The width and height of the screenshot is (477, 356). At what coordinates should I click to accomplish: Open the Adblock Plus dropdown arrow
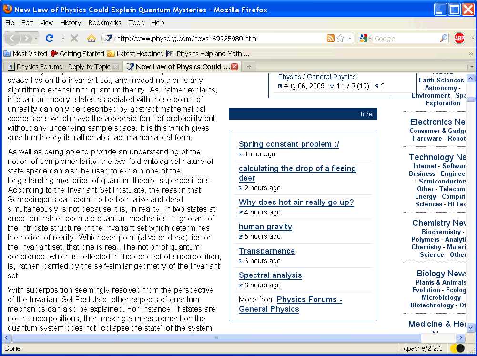click(472, 38)
